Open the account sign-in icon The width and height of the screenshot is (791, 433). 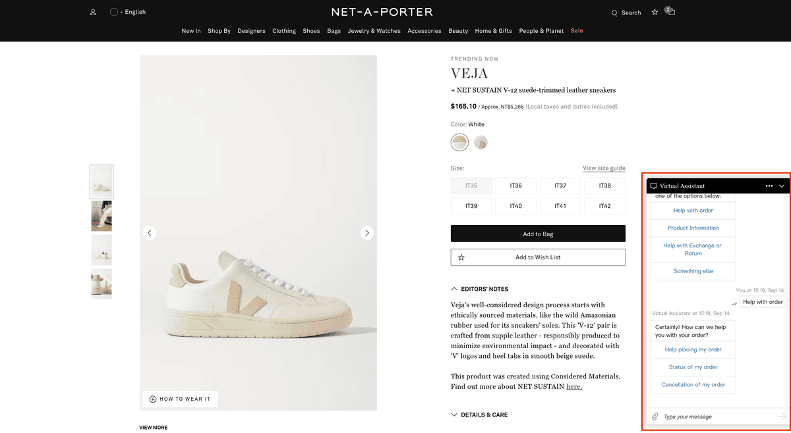(x=92, y=11)
